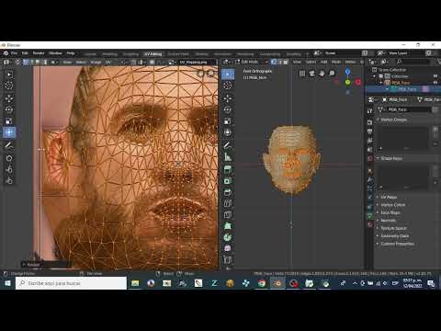Select the Annotate tool in UV editor

click(x=9, y=145)
